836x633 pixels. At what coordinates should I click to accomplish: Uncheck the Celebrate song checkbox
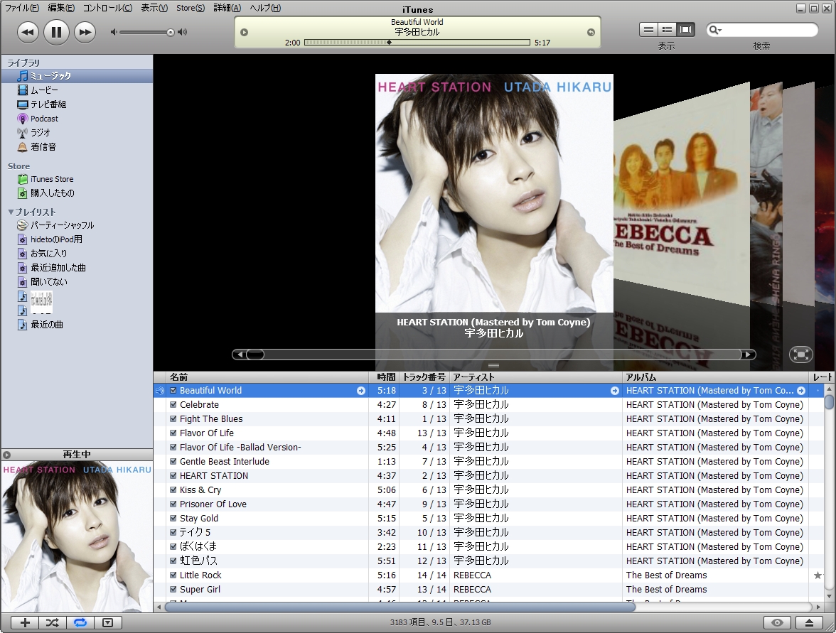[x=173, y=404]
